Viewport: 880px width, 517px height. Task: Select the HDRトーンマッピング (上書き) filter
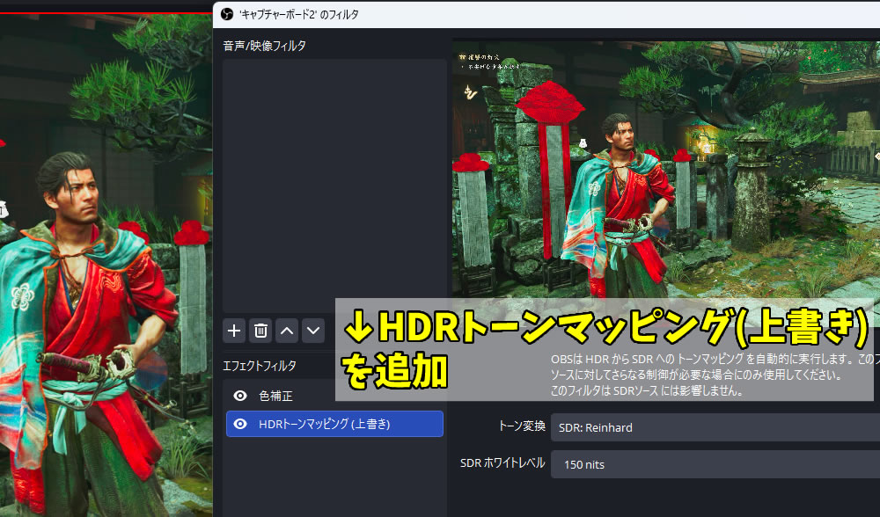334,424
